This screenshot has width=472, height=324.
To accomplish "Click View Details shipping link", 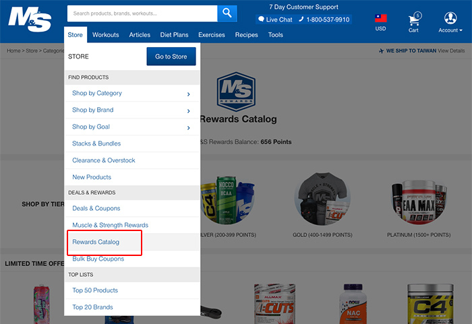I will point(451,51).
